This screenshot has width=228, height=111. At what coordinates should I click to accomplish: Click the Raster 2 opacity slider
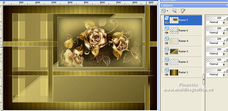(x=216, y=60)
